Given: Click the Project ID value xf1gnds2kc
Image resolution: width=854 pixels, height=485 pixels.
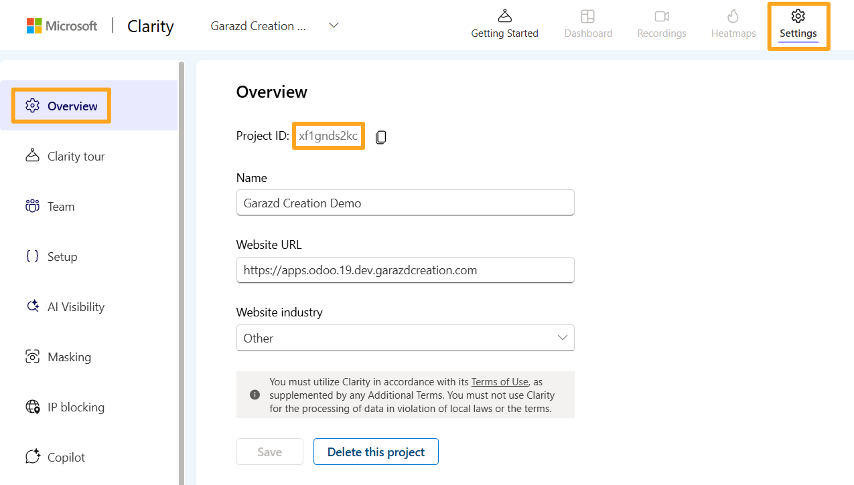Looking at the screenshot, I should point(328,136).
